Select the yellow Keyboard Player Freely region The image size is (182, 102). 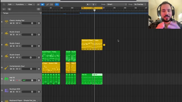[x=92, y=45]
